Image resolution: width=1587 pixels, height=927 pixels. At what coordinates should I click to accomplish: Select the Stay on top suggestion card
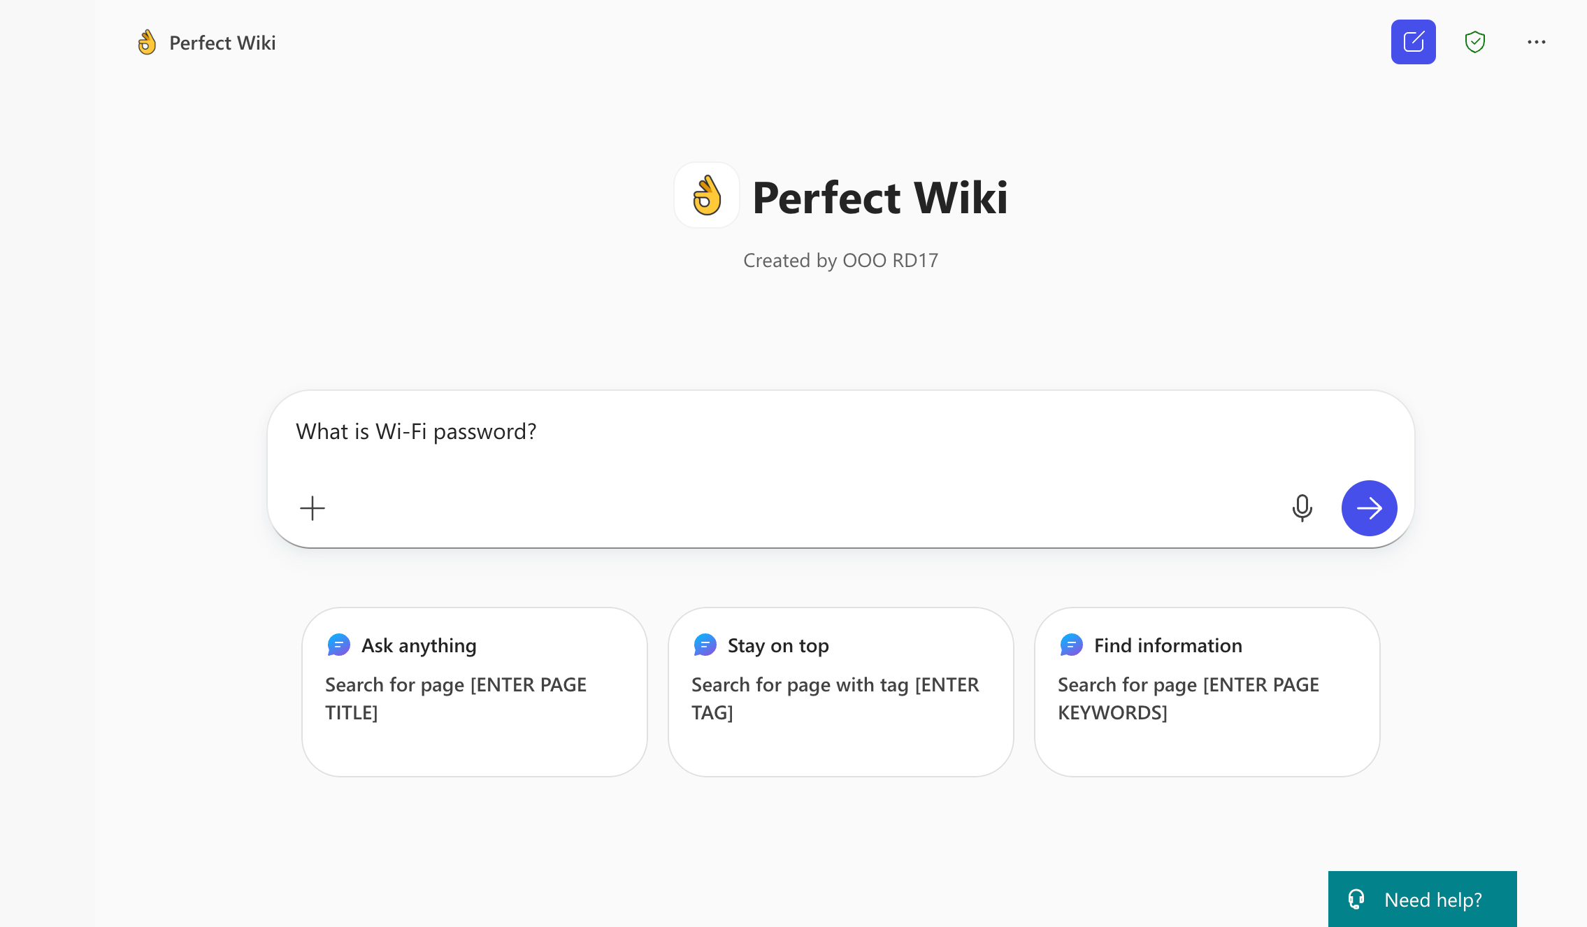coord(841,692)
